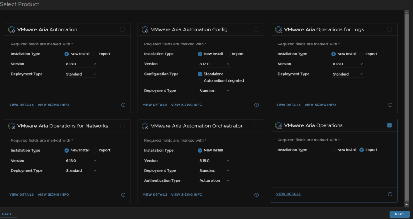Open Version 8.18.0 dropdown in Aria Automation
Screen dimensions: 413x219
coord(81,64)
